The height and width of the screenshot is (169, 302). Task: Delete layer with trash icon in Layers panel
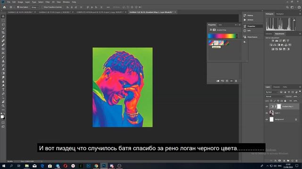click(297, 161)
